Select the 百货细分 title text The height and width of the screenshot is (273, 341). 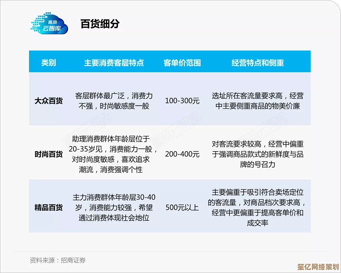[x=100, y=24]
